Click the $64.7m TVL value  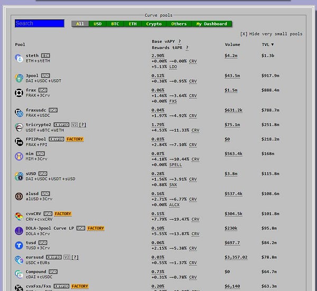269,272
